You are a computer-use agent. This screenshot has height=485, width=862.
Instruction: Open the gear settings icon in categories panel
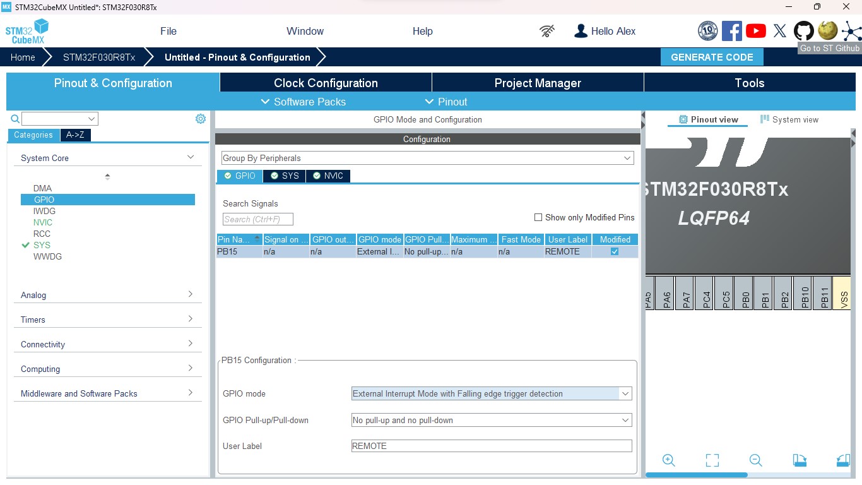(x=201, y=119)
